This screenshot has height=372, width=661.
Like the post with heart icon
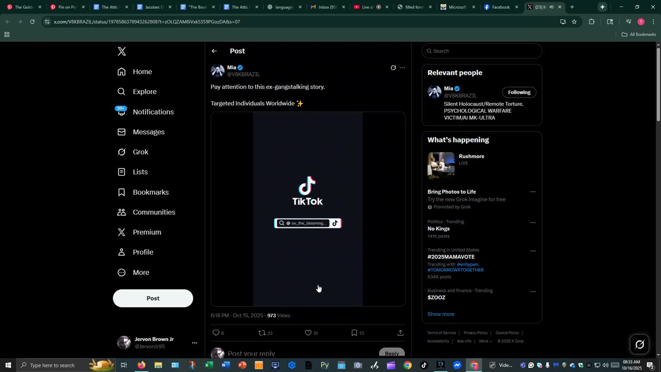[x=308, y=333]
